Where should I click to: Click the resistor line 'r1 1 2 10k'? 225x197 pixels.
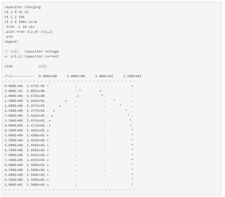[14, 17]
